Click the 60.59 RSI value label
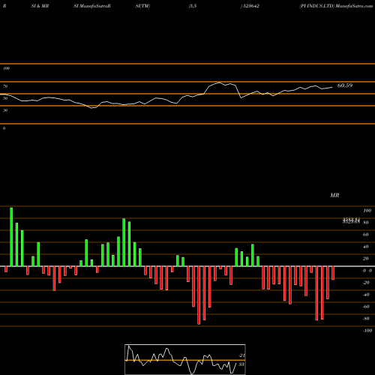Screen dimensions: 375x375 click(345, 85)
